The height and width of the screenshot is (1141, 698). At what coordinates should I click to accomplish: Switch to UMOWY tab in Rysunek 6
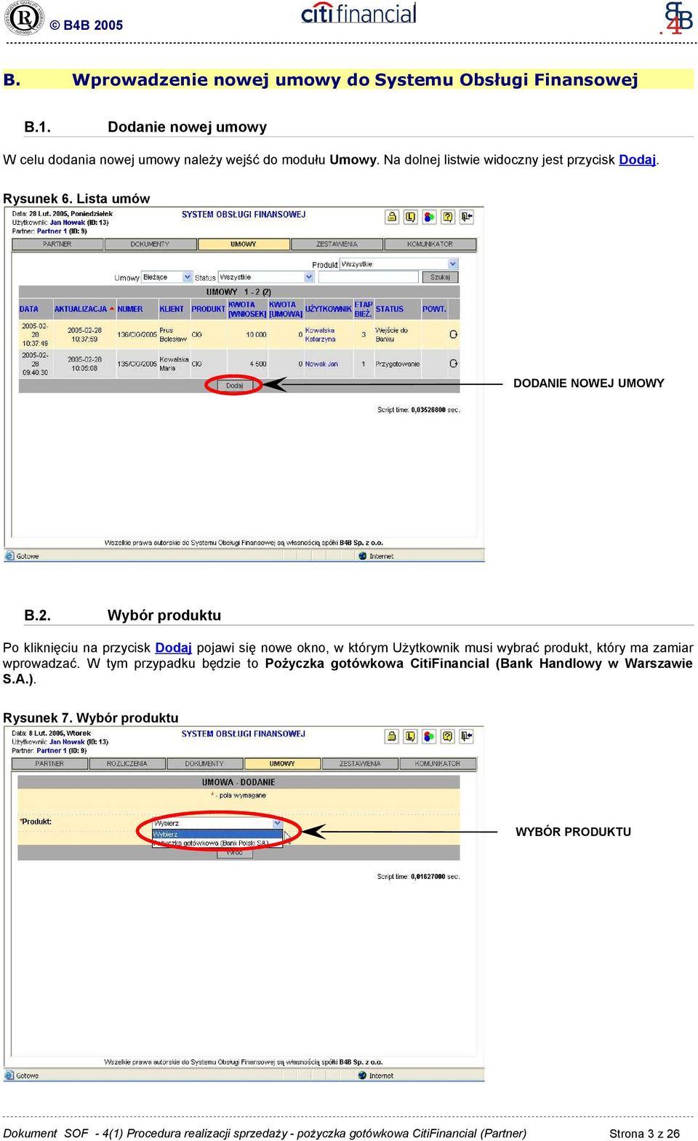click(x=244, y=244)
